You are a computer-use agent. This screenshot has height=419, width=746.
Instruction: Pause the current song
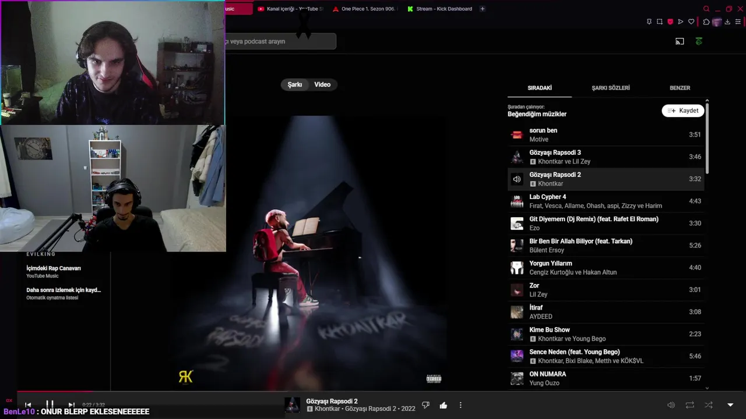50,404
